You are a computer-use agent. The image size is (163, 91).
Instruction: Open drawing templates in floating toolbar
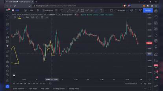15,17
